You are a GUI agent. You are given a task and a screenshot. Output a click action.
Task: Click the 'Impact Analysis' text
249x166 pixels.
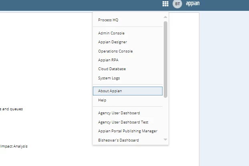pyautogui.click(x=14, y=146)
